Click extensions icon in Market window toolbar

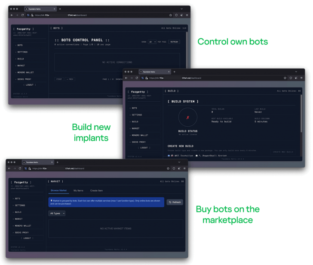click(x=179, y=168)
